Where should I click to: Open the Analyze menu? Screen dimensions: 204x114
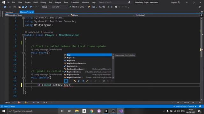tap(58, 2)
